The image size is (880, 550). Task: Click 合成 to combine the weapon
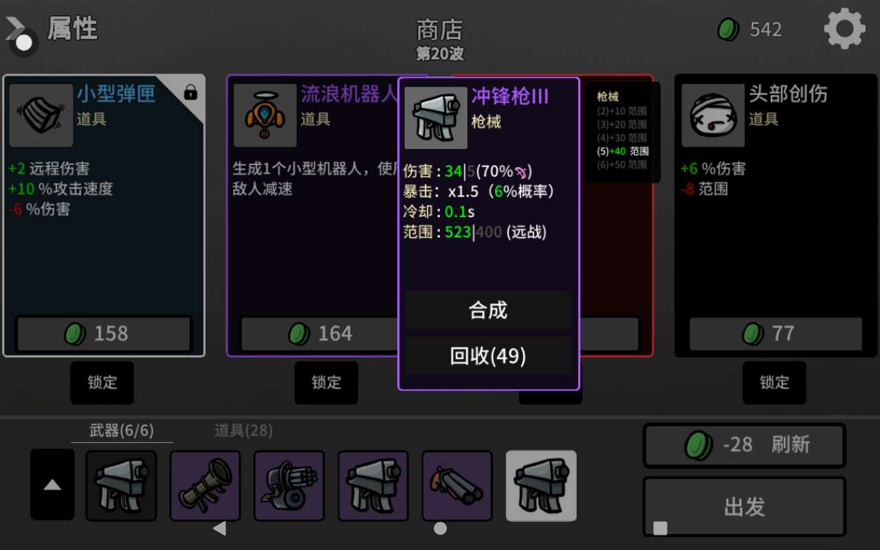[x=488, y=310]
